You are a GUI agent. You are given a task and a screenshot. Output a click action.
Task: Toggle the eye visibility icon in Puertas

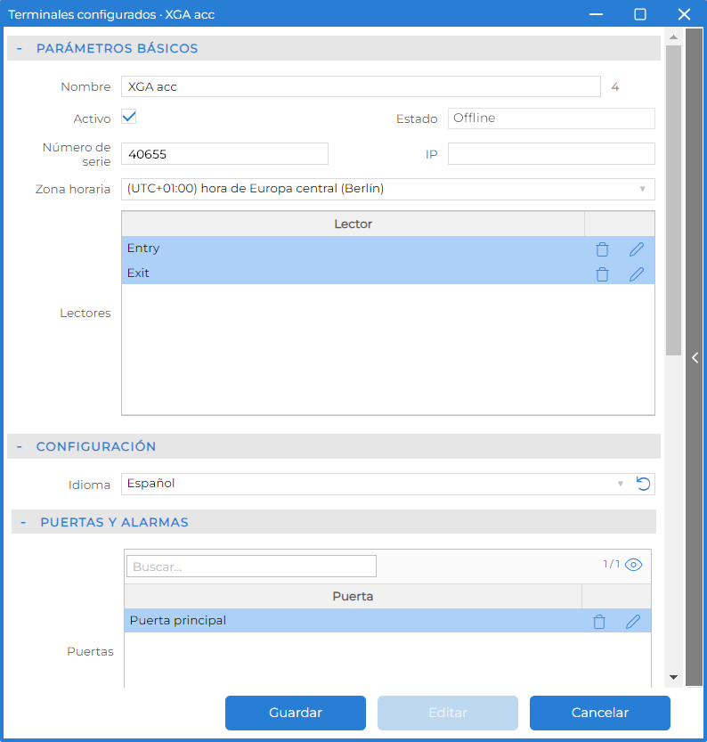(x=633, y=565)
